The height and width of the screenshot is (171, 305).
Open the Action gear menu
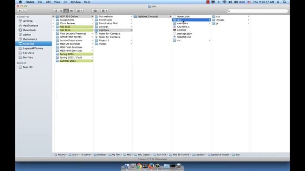coord(104,11)
